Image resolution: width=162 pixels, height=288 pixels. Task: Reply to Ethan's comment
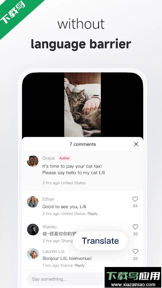coord(92,214)
